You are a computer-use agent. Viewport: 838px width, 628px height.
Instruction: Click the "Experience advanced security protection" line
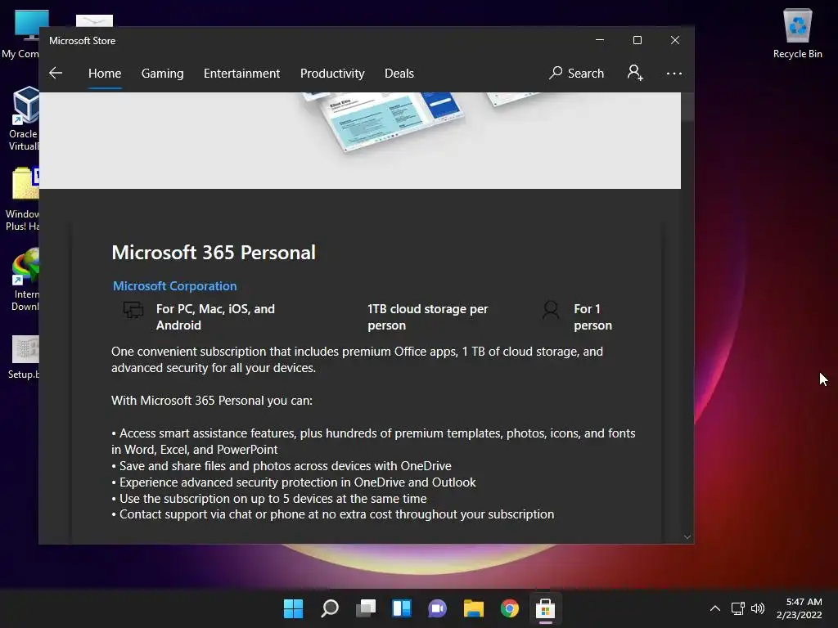(294, 482)
